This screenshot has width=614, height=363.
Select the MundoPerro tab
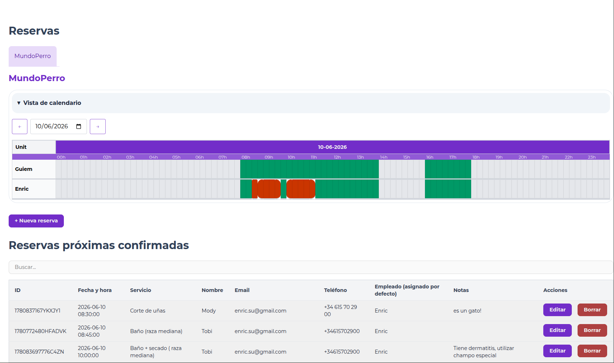coord(32,56)
